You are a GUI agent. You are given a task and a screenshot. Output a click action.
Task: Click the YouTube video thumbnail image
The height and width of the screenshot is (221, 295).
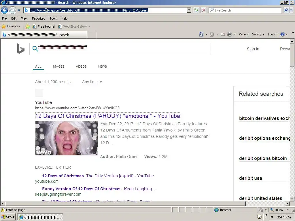click(67, 138)
